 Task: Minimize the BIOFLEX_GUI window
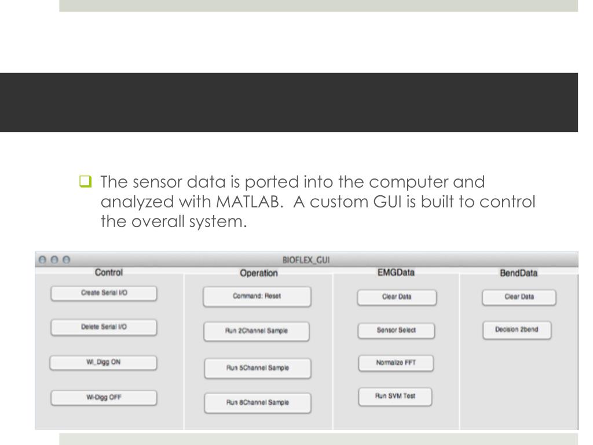click(54, 260)
